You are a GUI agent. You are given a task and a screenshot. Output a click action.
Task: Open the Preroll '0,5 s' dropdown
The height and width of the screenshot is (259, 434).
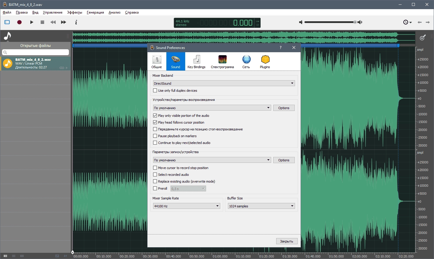click(x=188, y=189)
